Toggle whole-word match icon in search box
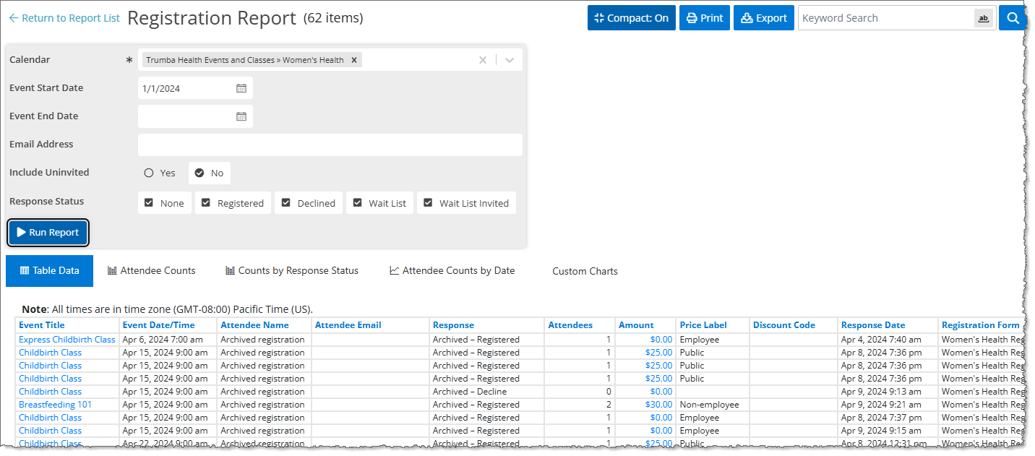 [x=983, y=19]
